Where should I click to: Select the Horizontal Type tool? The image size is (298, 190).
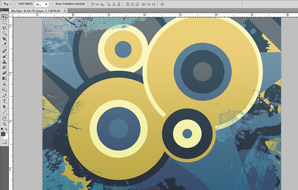(4, 101)
